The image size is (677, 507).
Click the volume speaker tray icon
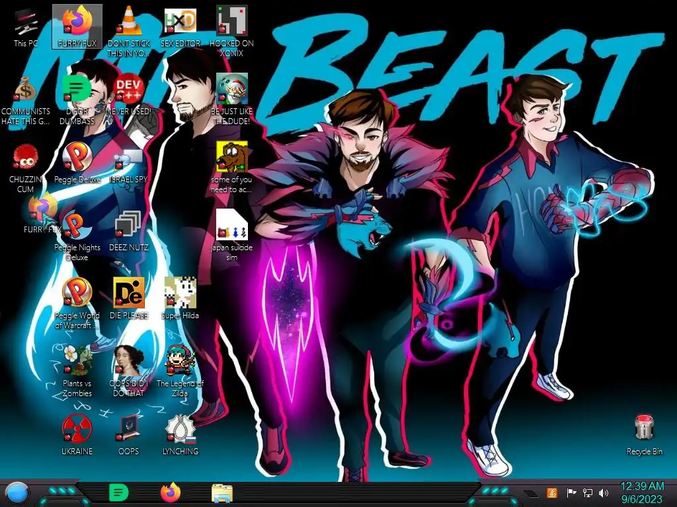604,492
